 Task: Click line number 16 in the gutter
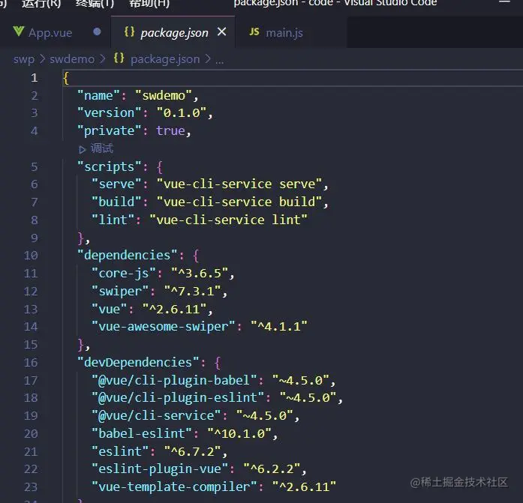[x=31, y=362]
